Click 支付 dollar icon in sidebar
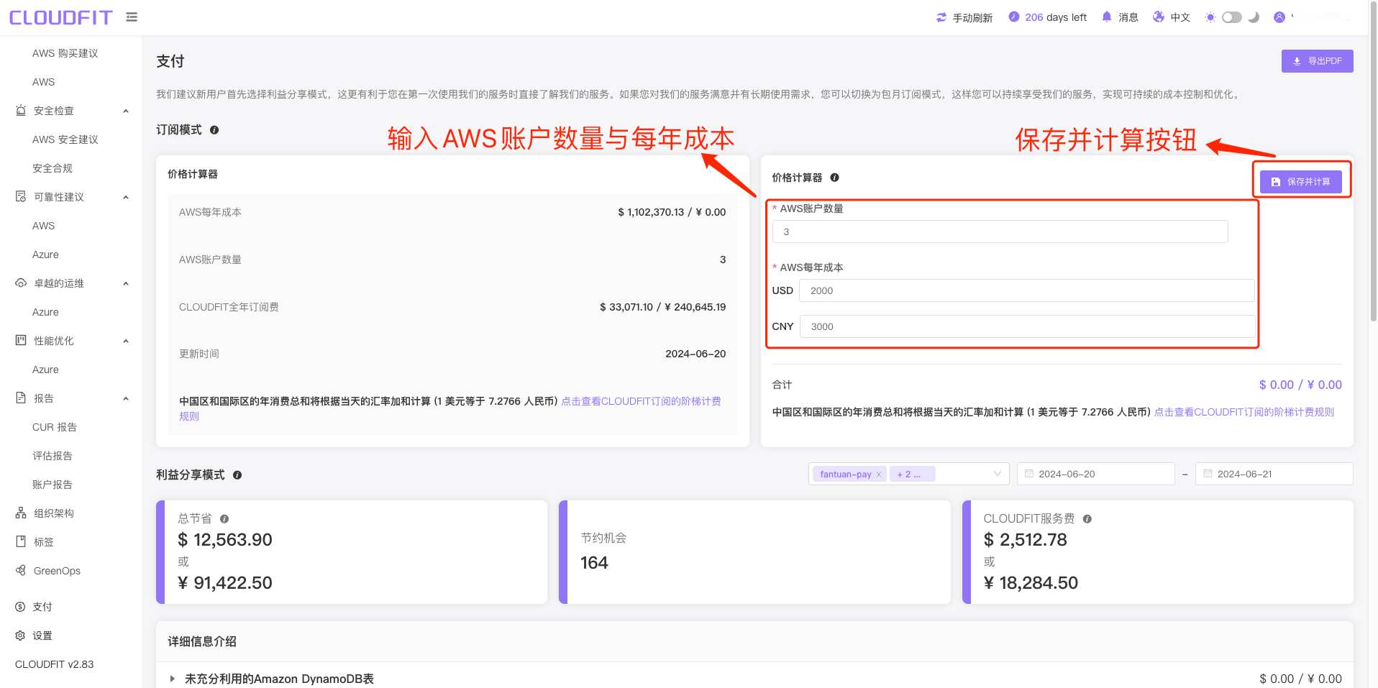This screenshot has width=1378, height=688. tap(20, 607)
